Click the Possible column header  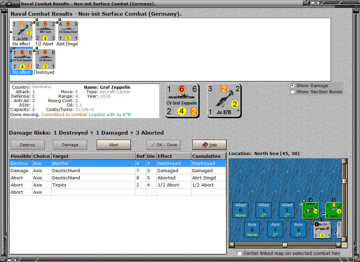pyautogui.click(x=21, y=156)
